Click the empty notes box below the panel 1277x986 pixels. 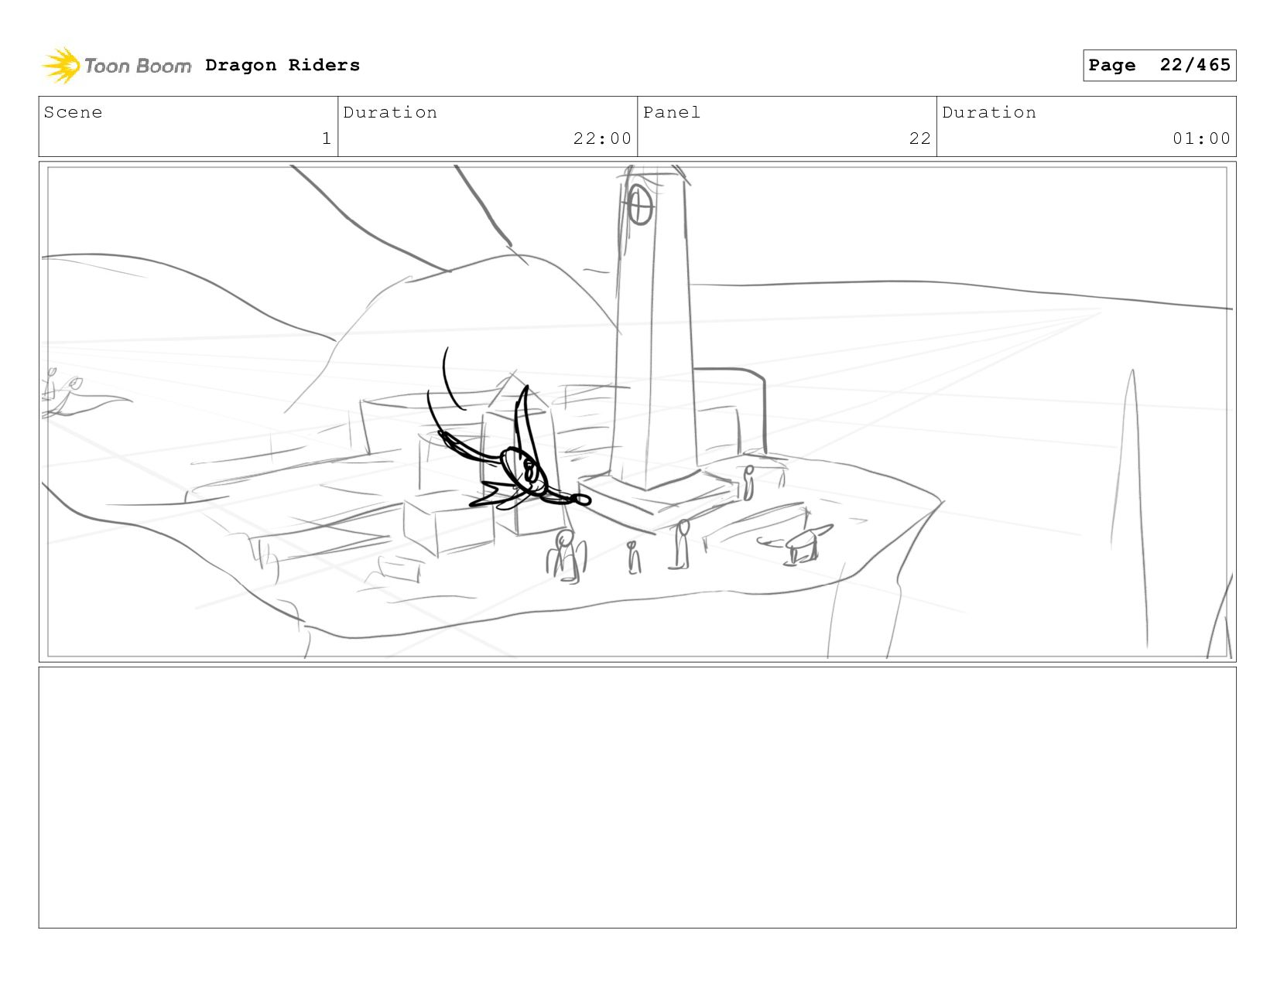[x=638, y=797]
